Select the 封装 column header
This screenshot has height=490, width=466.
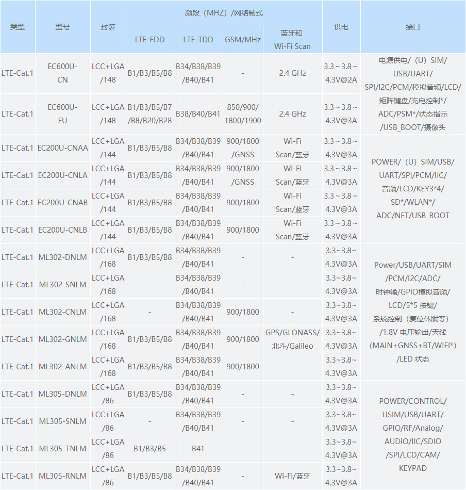click(x=108, y=27)
